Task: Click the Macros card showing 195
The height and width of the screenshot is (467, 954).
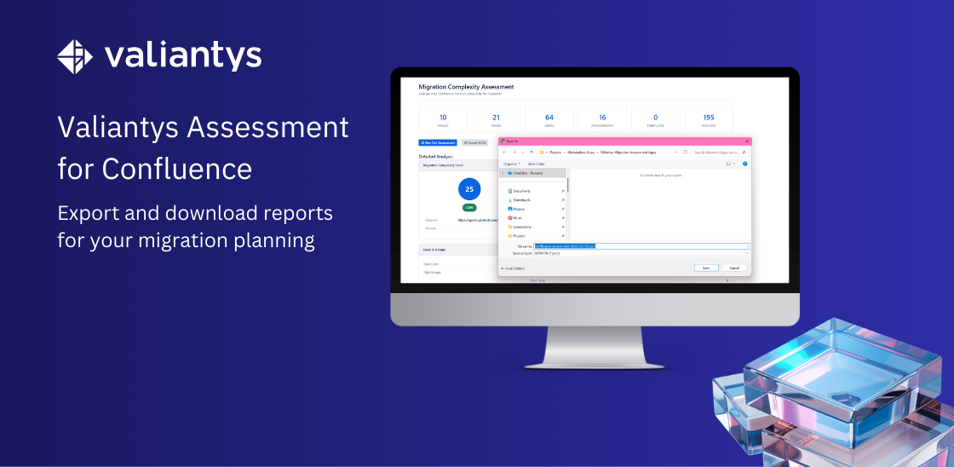Action: 709,120
